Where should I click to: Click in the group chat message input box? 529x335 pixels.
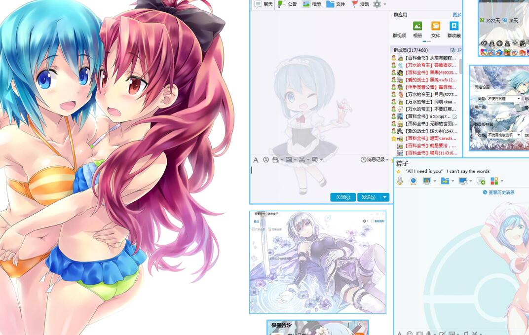(x=320, y=178)
